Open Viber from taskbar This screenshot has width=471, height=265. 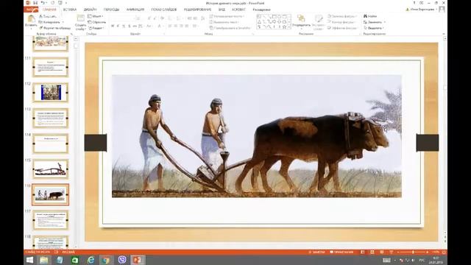[x=122, y=260]
